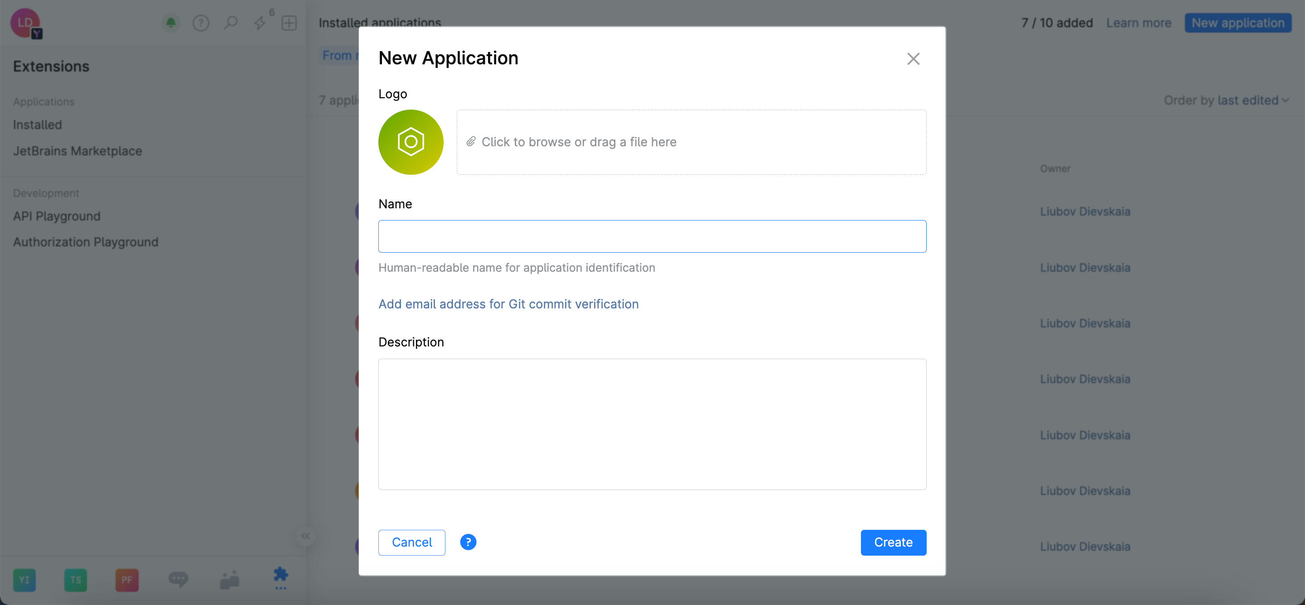Click Add email address for Git commit verification
1305x605 pixels.
click(x=508, y=304)
